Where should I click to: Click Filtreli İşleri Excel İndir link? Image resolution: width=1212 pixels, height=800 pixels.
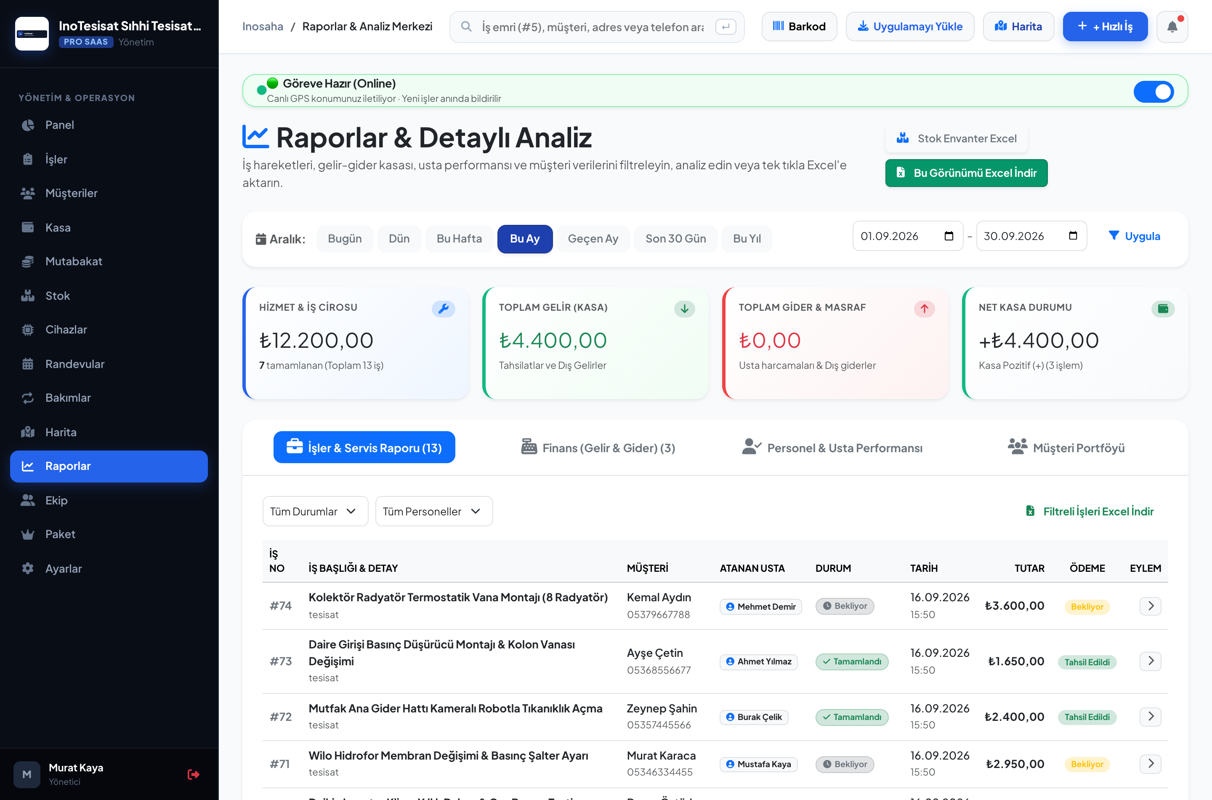pyautogui.click(x=1089, y=511)
